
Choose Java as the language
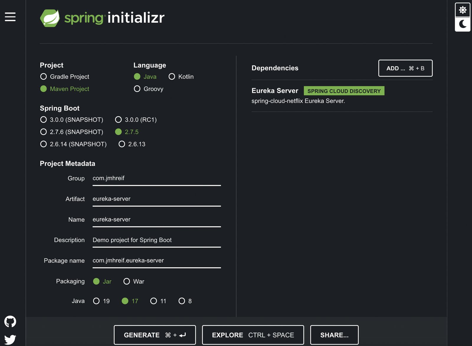point(145,77)
